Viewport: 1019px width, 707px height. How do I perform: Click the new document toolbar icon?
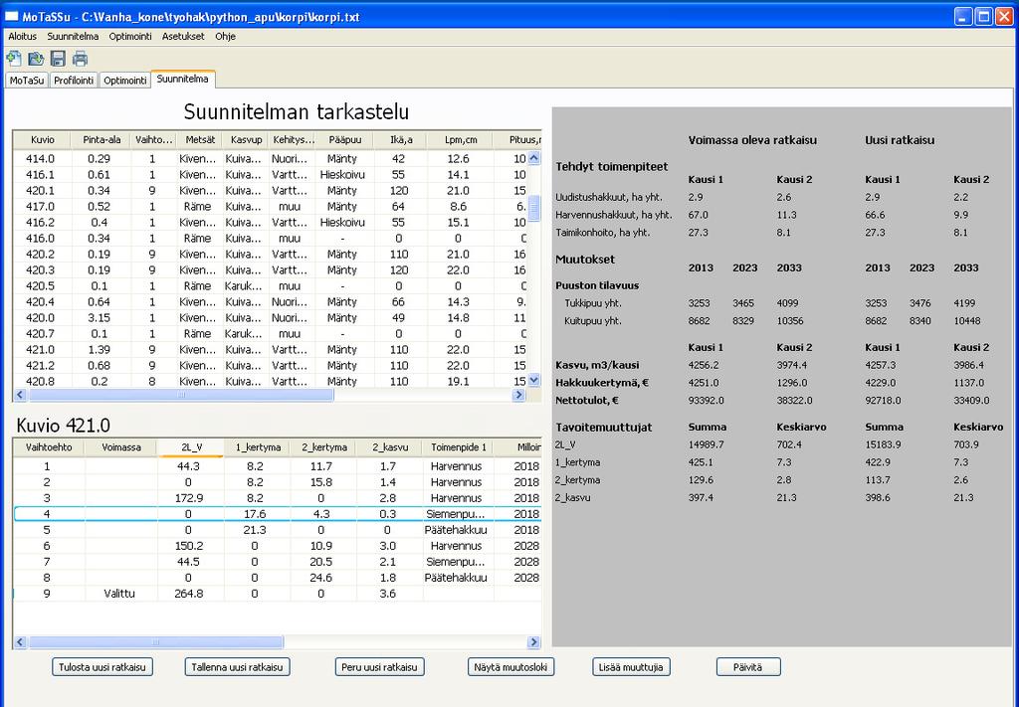click(14, 59)
